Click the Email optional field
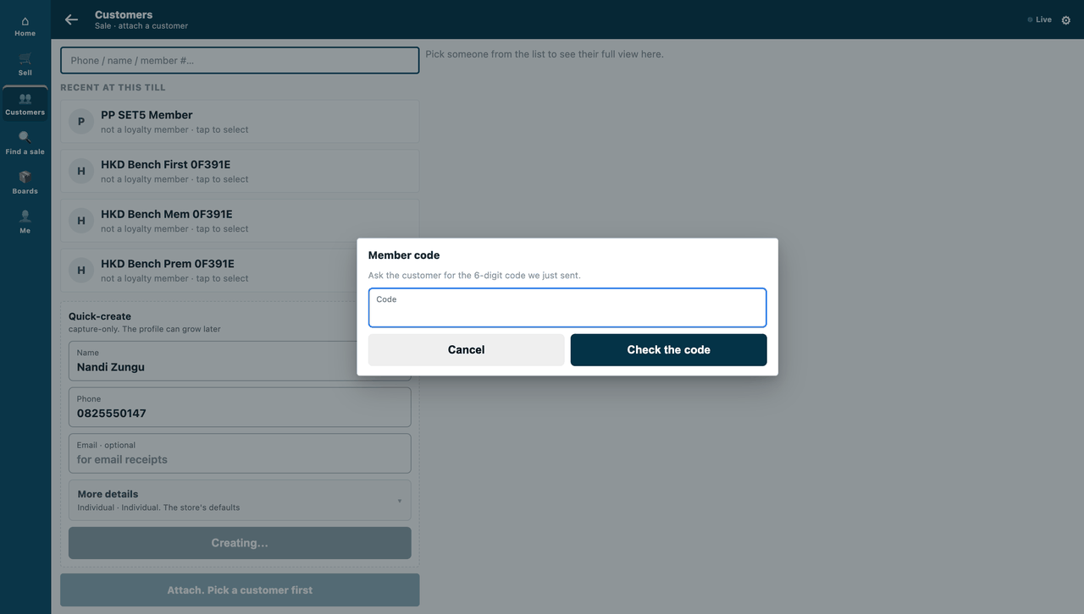 pyautogui.click(x=240, y=453)
